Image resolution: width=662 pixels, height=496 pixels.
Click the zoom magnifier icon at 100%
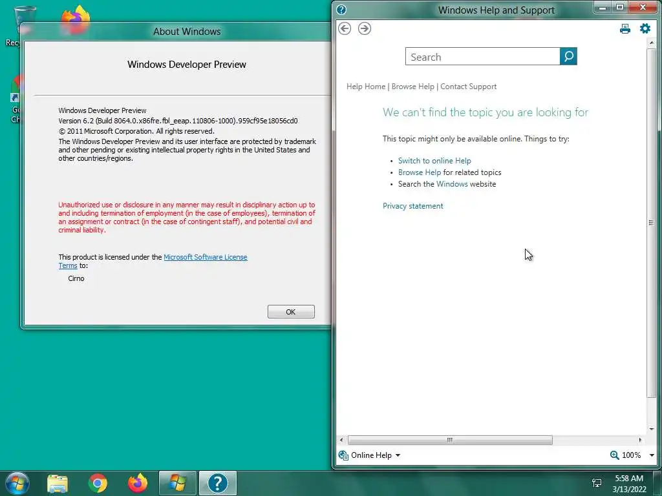click(x=614, y=455)
